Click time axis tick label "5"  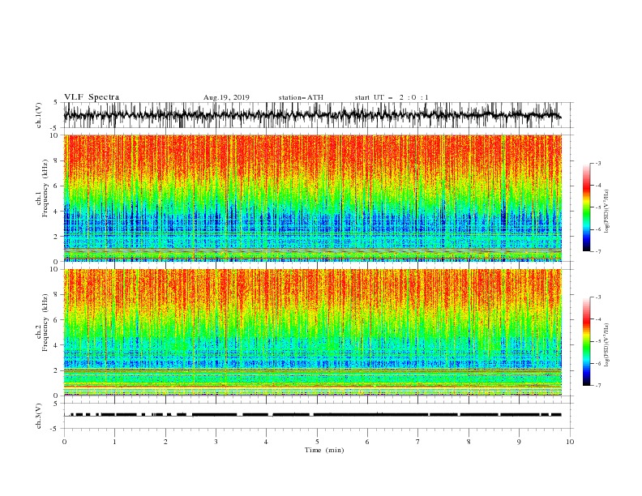pyautogui.click(x=317, y=442)
